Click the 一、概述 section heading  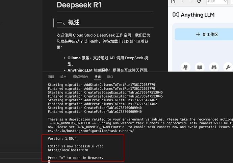point(68,22)
